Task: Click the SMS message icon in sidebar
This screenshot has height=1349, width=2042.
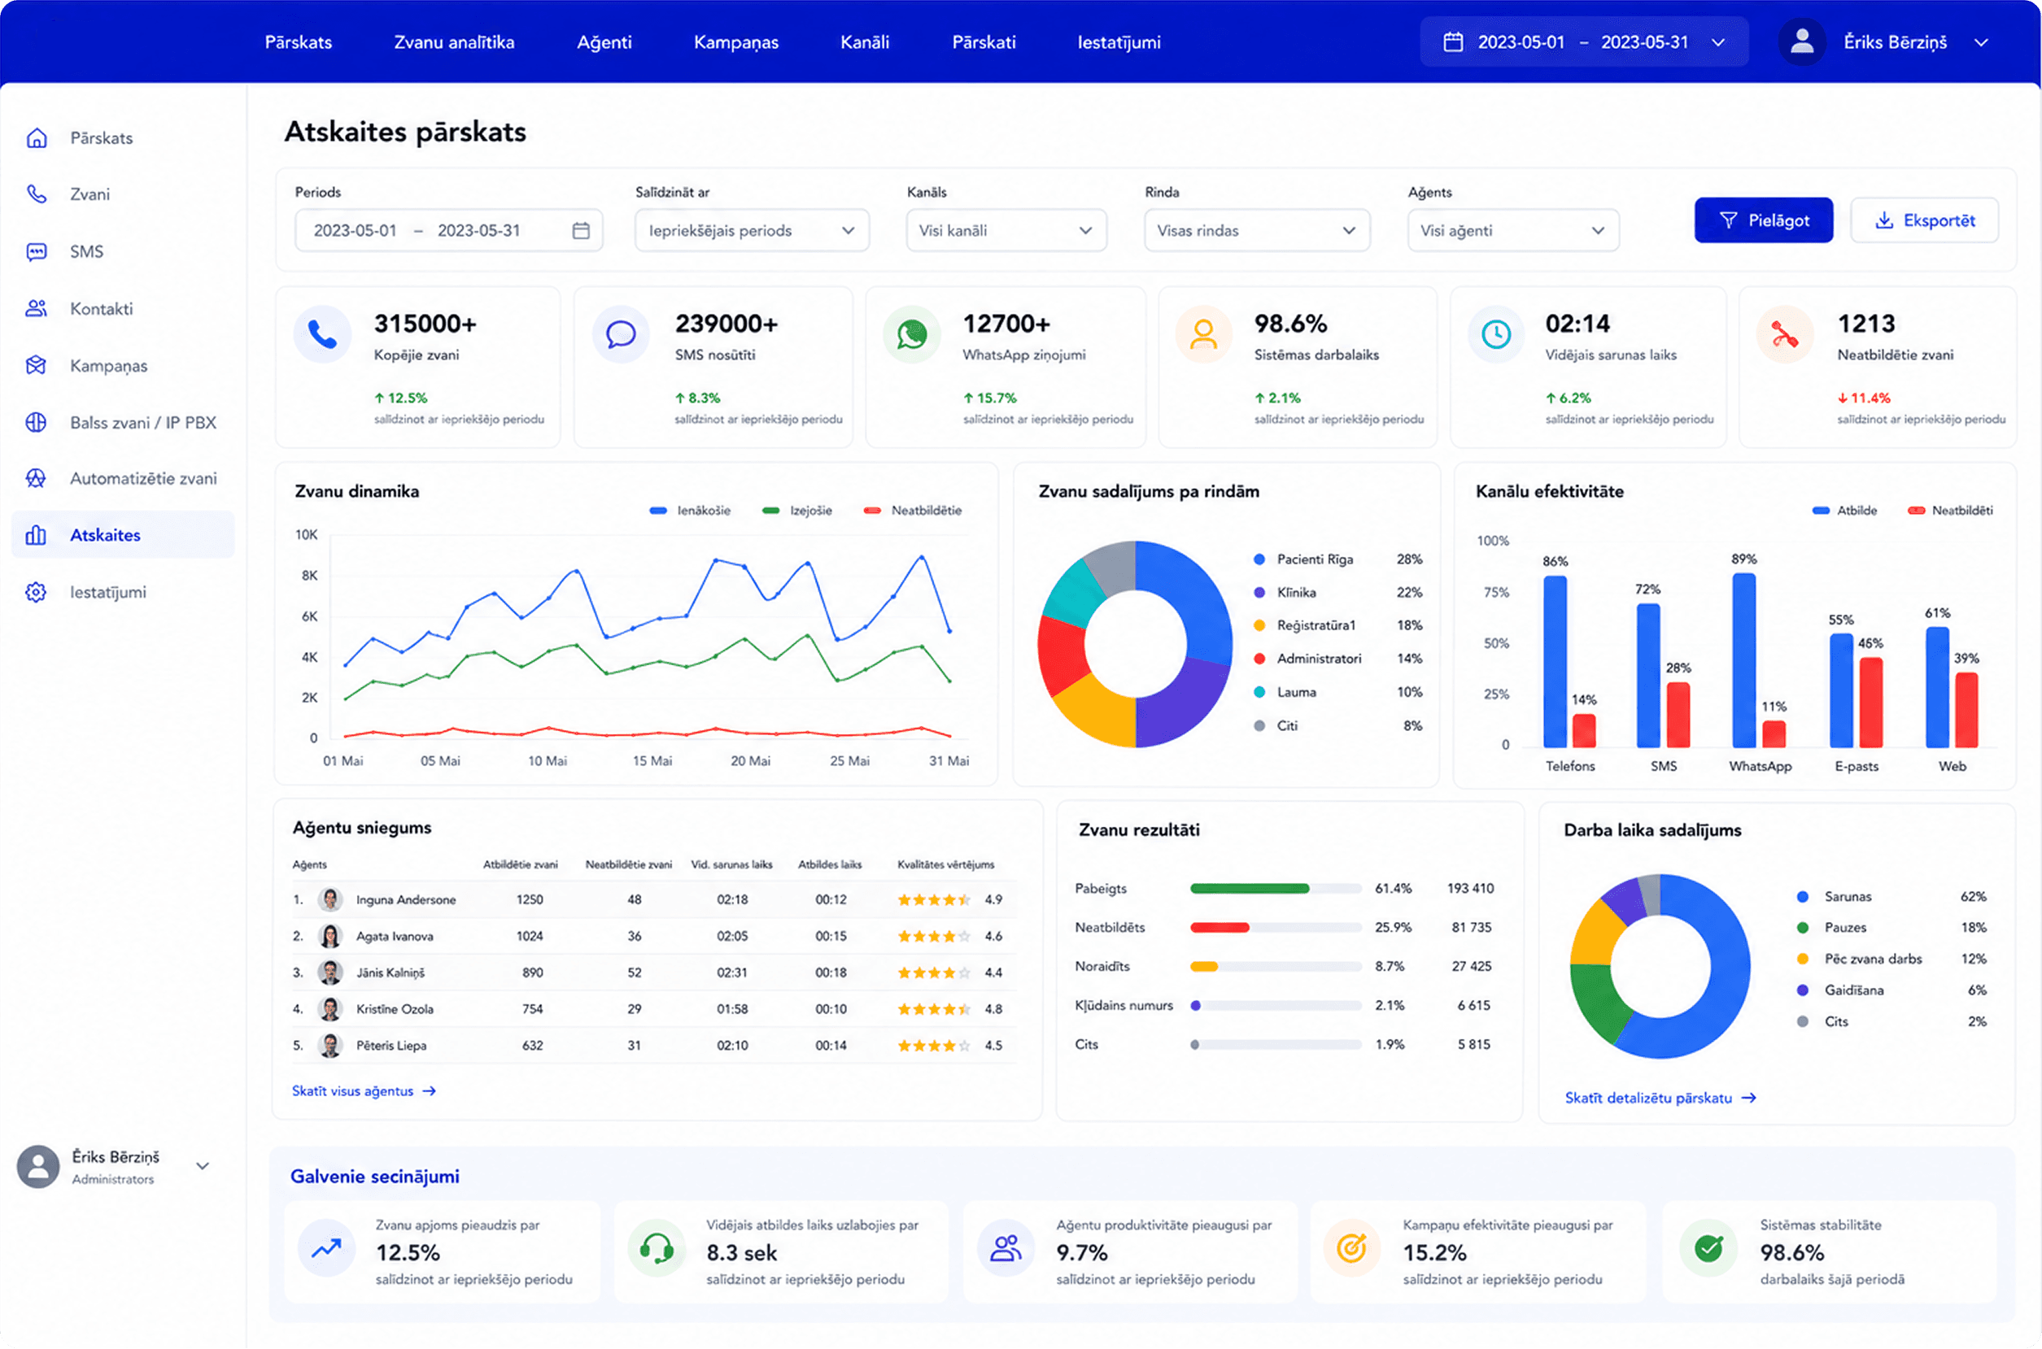Action: pos(36,251)
